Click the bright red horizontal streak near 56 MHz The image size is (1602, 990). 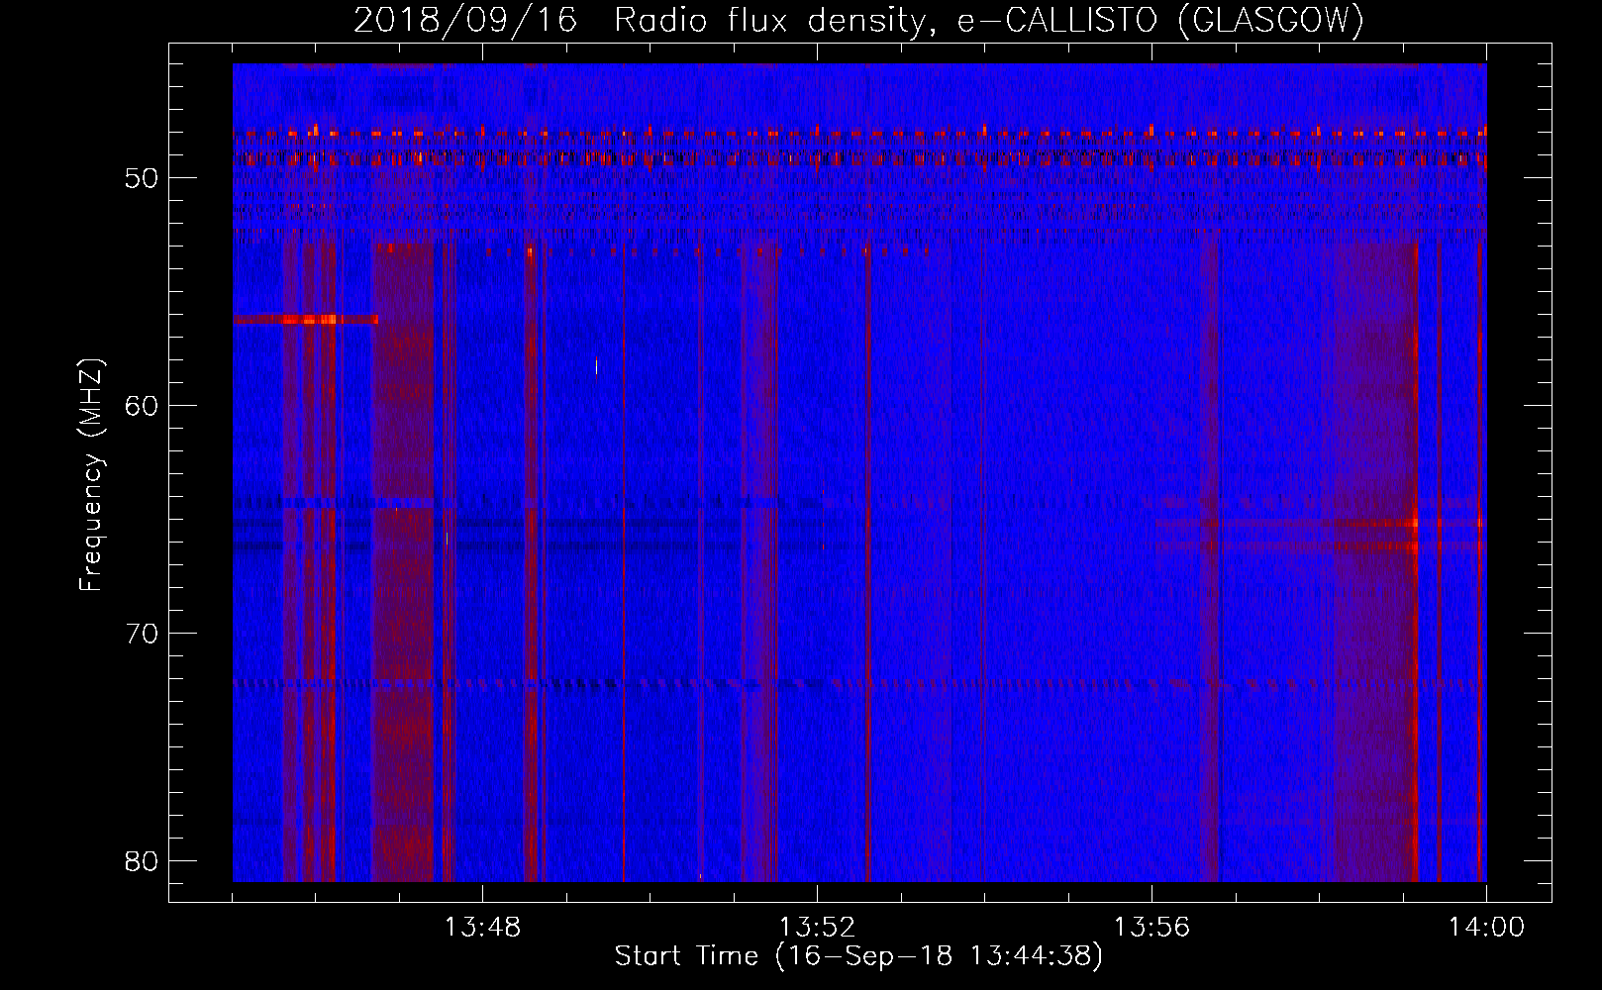(x=305, y=319)
